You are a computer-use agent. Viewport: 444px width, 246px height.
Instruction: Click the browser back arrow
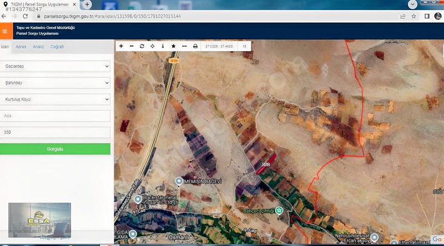coord(4,16)
